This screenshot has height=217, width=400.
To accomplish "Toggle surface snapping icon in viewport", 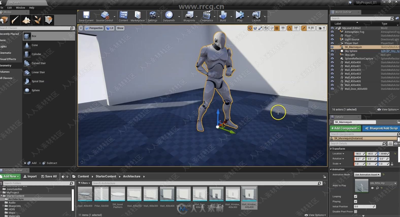I will [272, 28].
